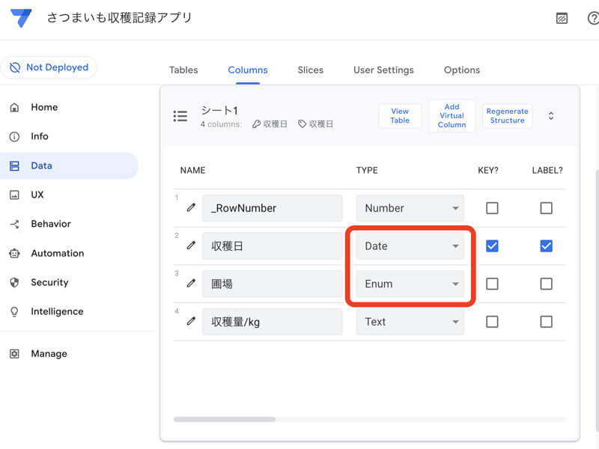The height and width of the screenshot is (449, 599).
Task: Open the Date type dropdown
Action: click(410, 245)
